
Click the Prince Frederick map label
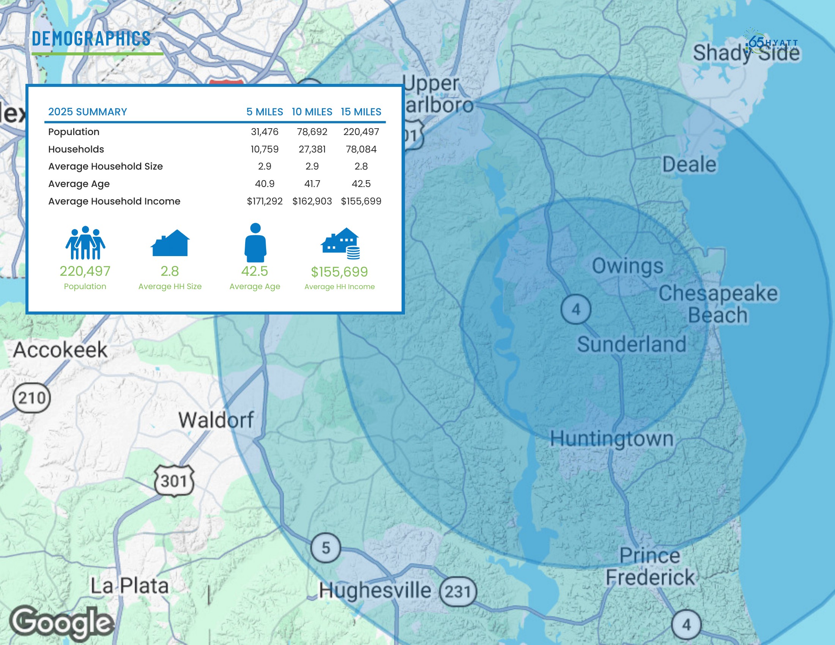650,566
